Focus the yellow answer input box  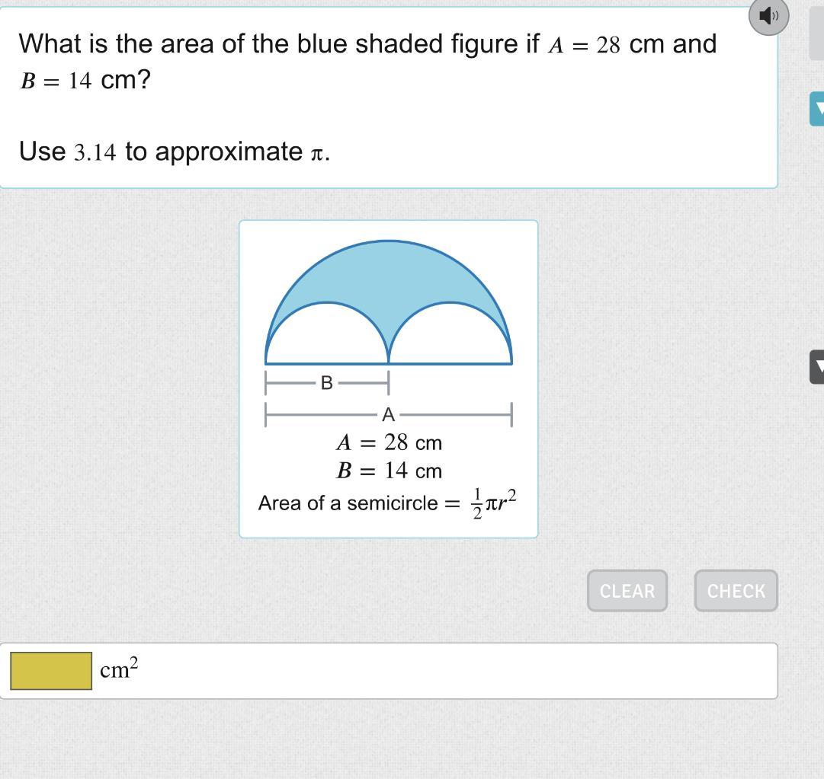pos(51,670)
